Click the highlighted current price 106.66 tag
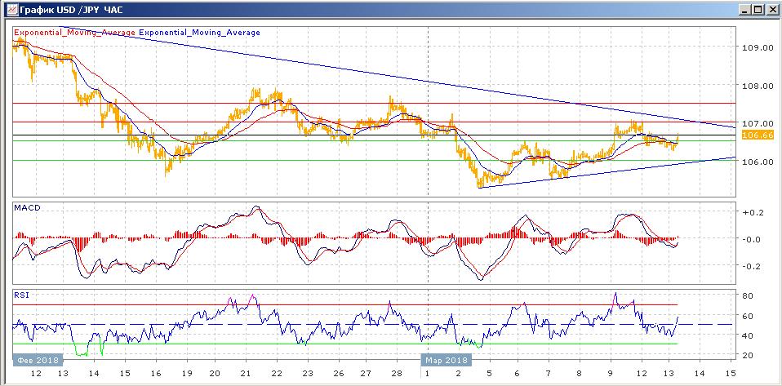This screenshot has height=386, width=782. [759, 135]
